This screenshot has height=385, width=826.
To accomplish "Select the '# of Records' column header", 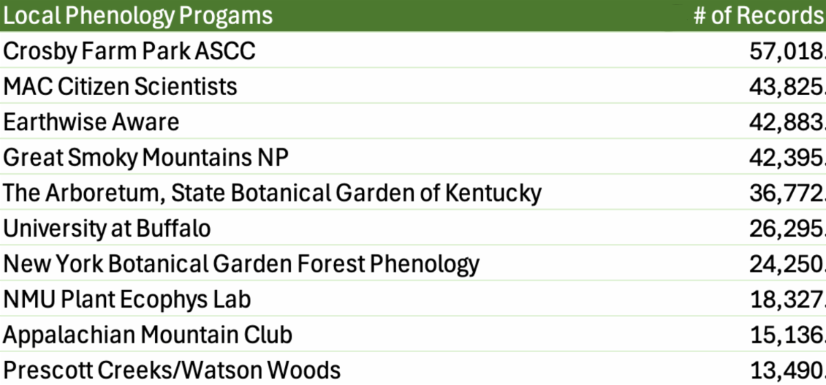I will click(x=759, y=16).
